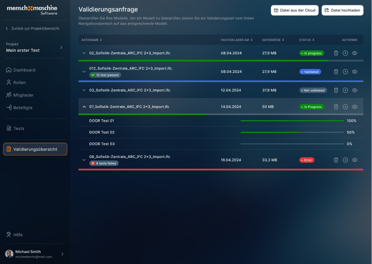Run validation on 03_Sofistik-Zentrale file

click(345, 90)
